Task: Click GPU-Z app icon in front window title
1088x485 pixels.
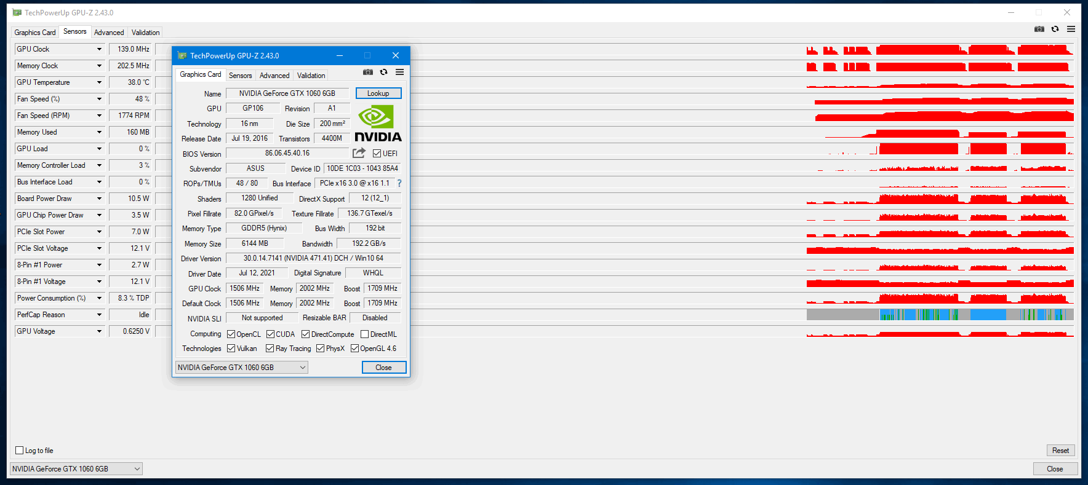Action: [182, 55]
